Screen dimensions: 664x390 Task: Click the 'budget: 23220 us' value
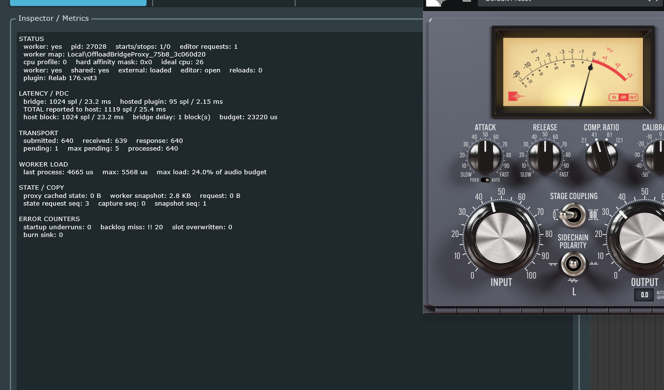pos(249,117)
